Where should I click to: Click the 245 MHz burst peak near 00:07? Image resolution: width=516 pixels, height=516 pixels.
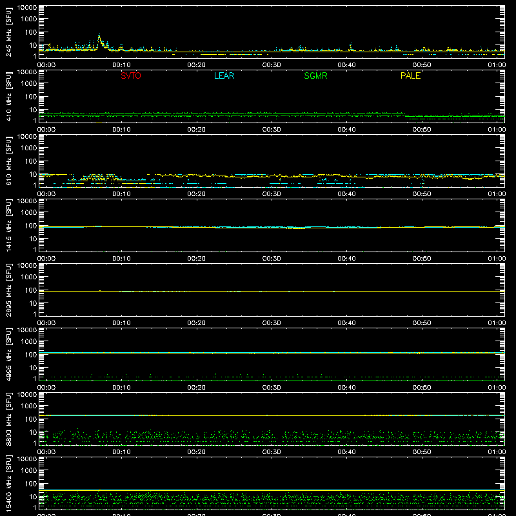(x=99, y=35)
